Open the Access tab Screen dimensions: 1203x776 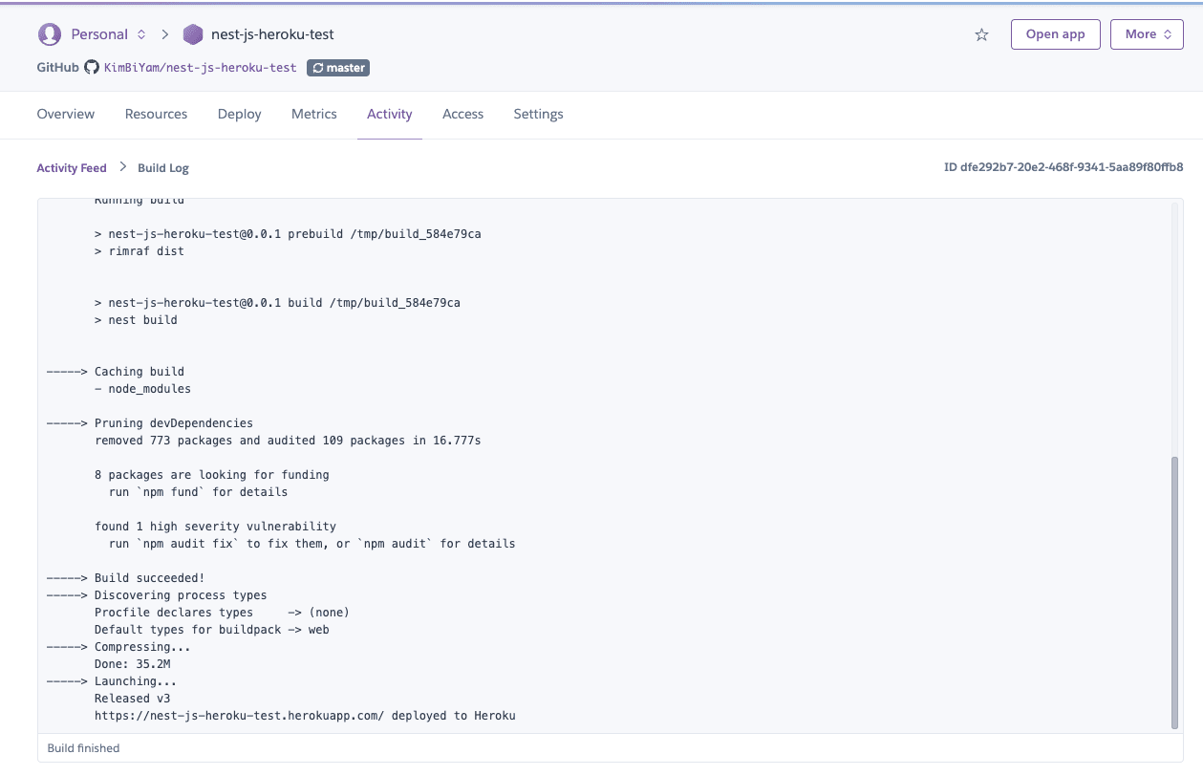462,114
